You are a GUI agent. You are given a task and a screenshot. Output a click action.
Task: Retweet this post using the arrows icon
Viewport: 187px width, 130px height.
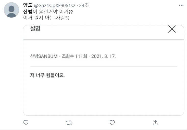click(x=69, y=123)
